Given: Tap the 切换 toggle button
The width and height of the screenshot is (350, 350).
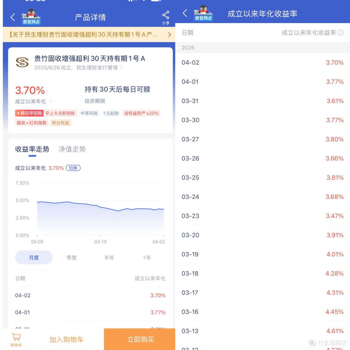Looking at the screenshot, I should pos(73,168).
